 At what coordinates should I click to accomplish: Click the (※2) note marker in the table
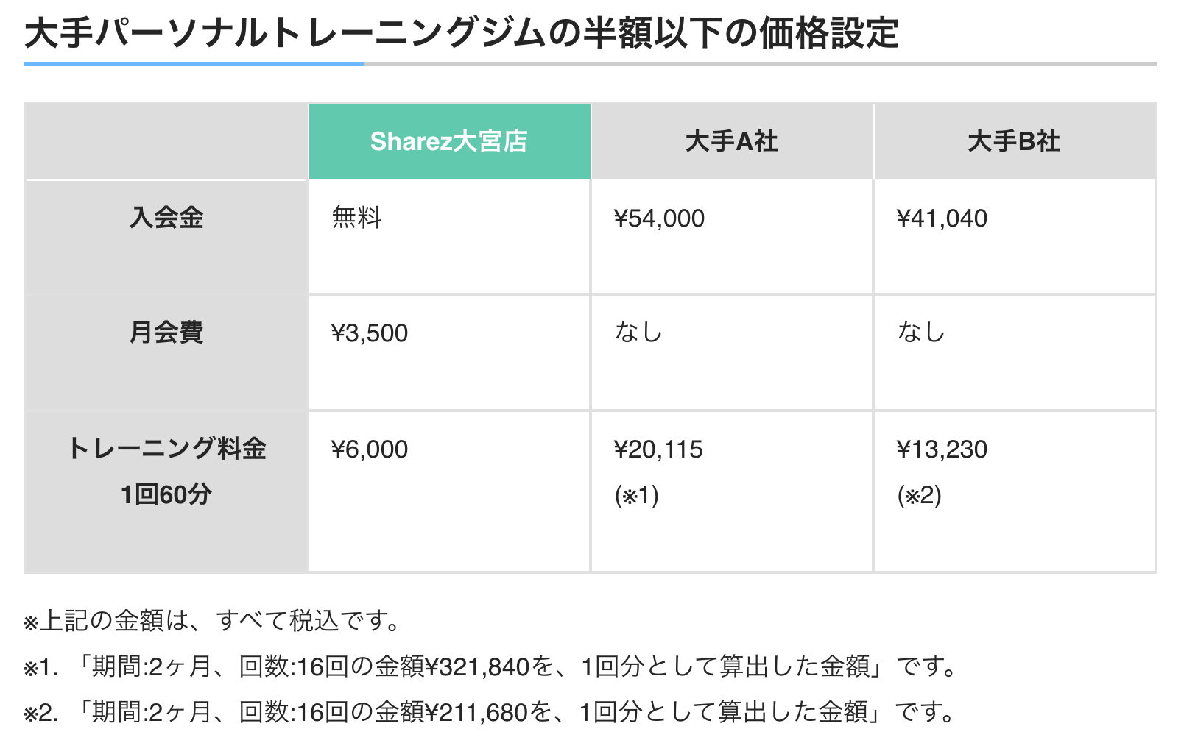(x=920, y=495)
